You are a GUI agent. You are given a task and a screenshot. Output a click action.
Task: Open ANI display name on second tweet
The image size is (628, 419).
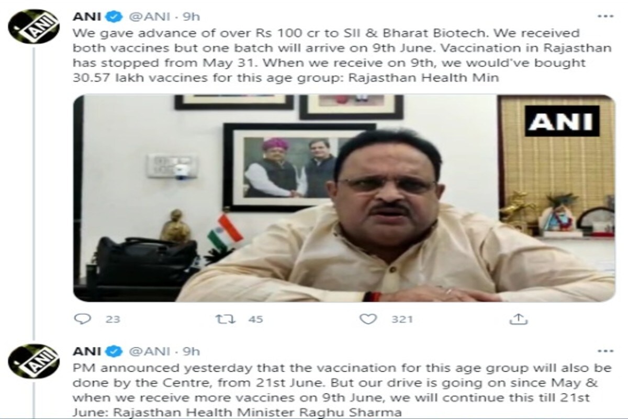coord(89,351)
